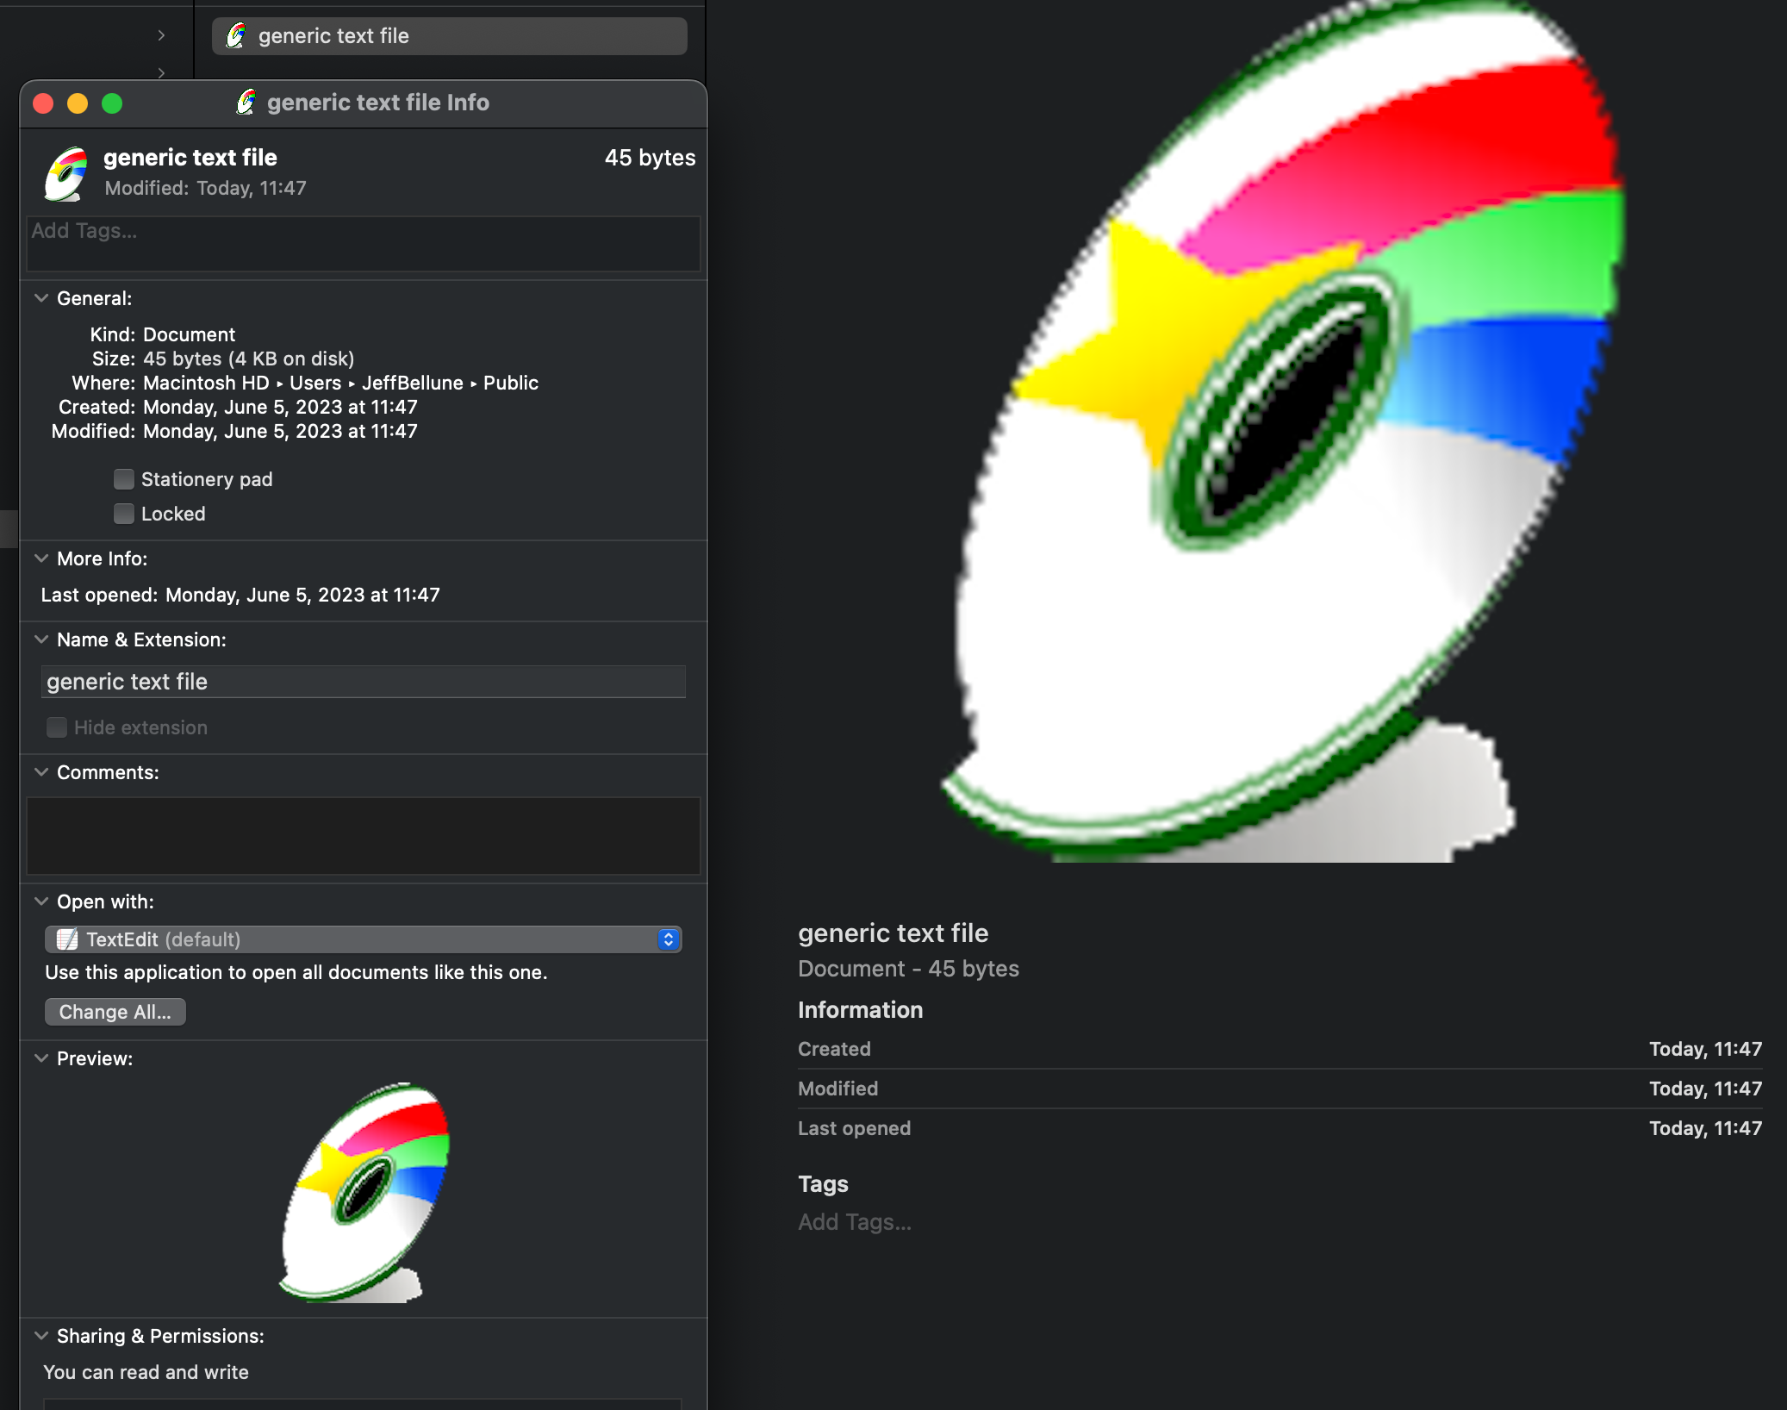Click the preview thumbnail in the Info window

364,1192
